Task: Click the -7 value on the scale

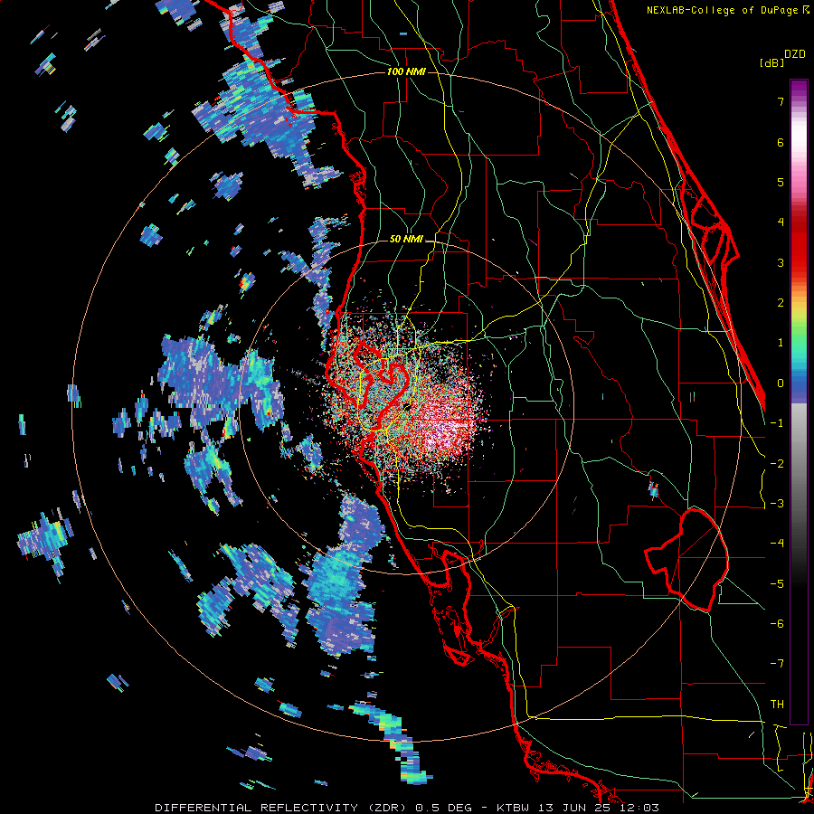Action: (777, 664)
